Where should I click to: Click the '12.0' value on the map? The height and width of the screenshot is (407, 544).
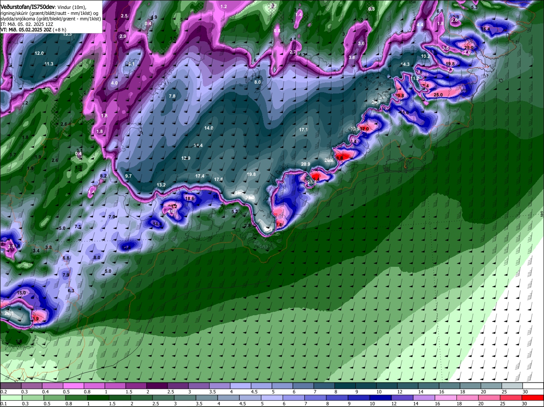tap(39, 53)
